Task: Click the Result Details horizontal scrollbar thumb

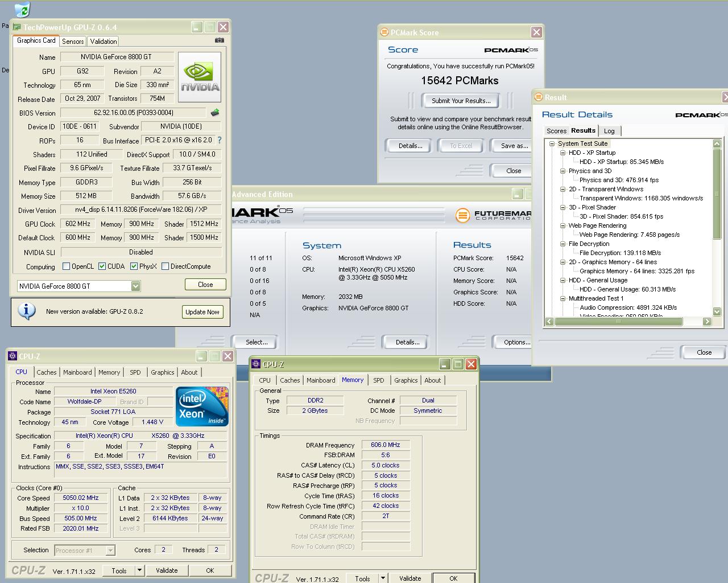Action: point(618,321)
